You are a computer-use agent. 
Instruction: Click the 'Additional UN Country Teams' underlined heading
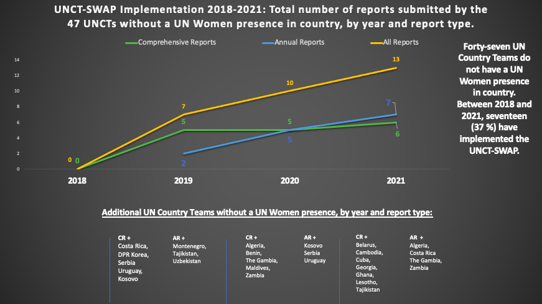[267, 212]
